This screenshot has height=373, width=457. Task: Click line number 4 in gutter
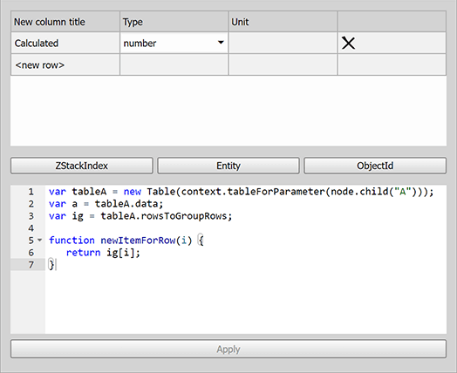(31, 228)
